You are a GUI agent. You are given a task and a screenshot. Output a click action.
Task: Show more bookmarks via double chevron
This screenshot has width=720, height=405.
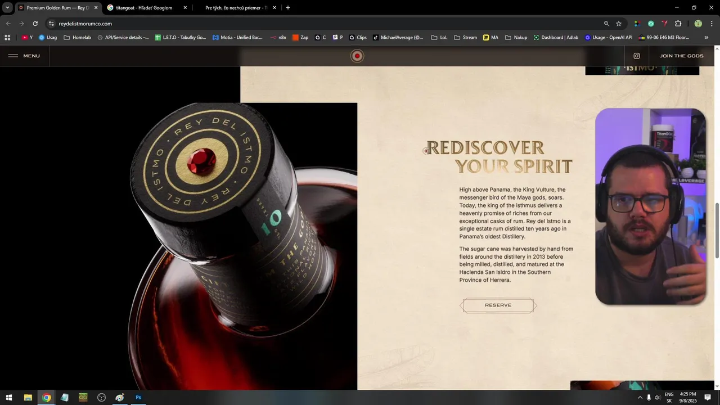tap(706, 38)
